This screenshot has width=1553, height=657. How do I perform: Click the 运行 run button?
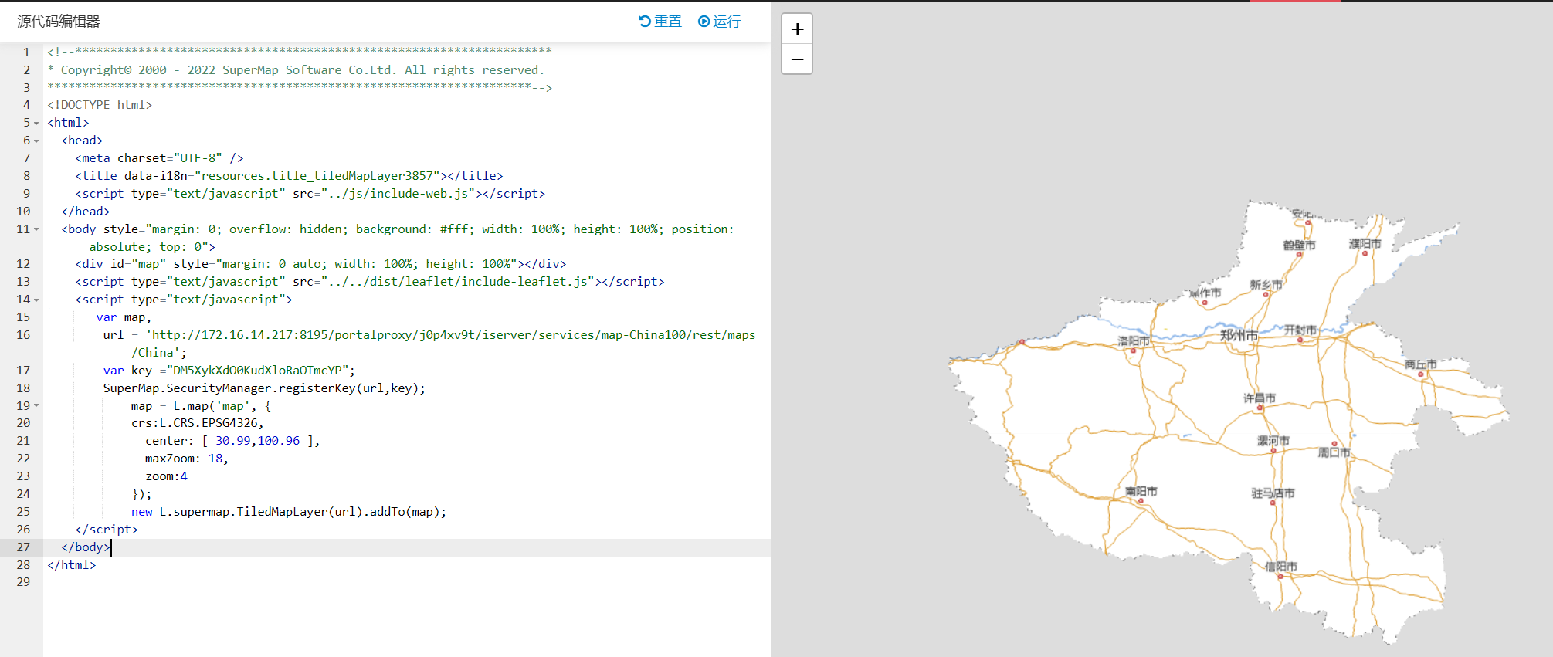click(x=719, y=22)
